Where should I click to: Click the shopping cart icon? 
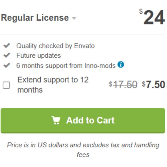coord(56,120)
